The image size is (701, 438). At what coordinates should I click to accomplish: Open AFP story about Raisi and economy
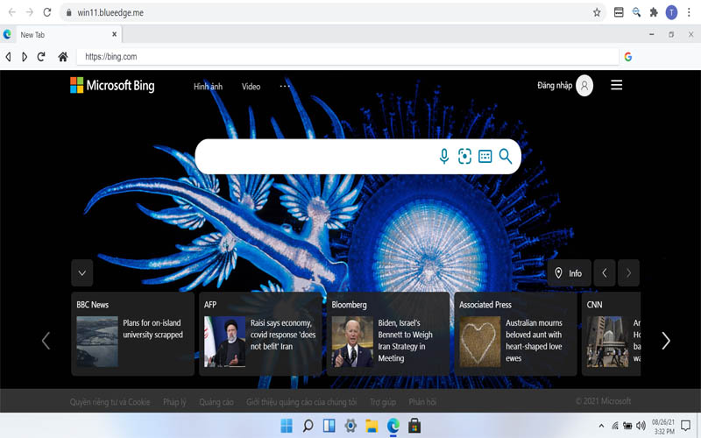283,335
